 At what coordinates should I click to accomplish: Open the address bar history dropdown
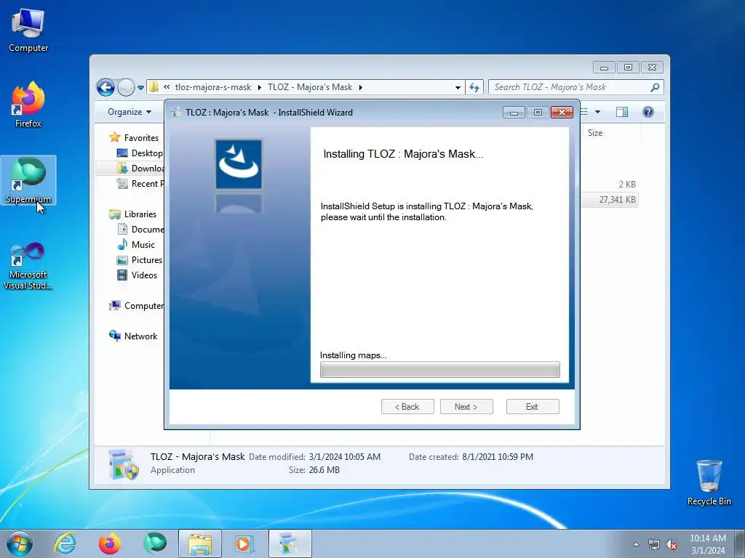(x=458, y=87)
